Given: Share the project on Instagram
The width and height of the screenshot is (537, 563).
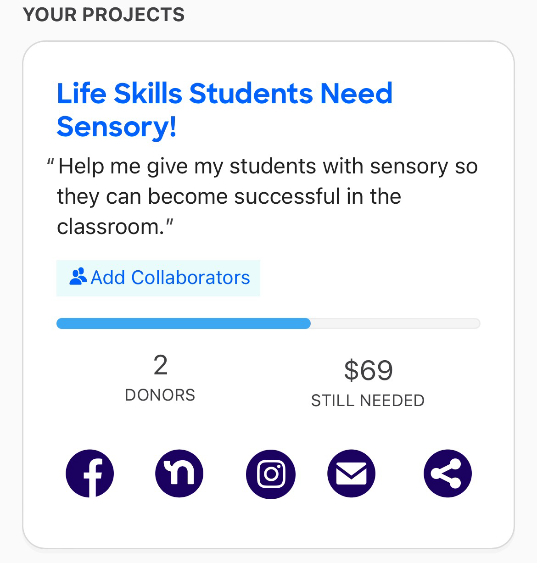Looking at the screenshot, I should (271, 474).
